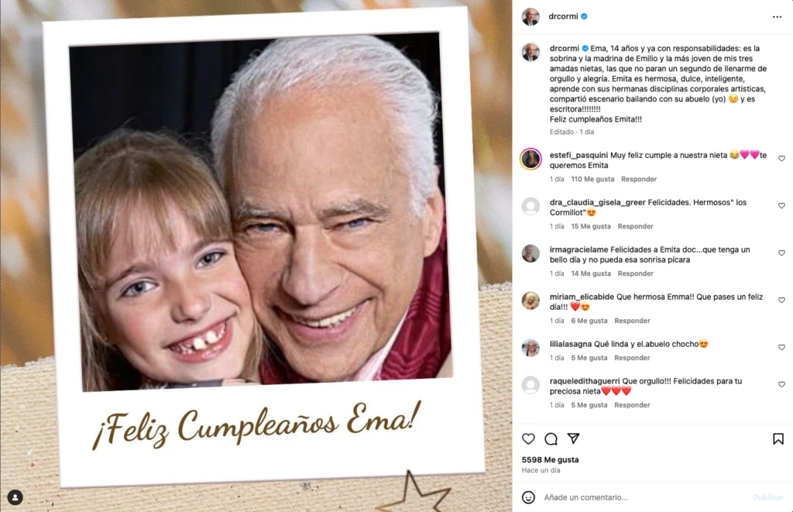This screenshot has width=793, height=512.
Task: Click the Publicar button
Action: tap(768, 497)
